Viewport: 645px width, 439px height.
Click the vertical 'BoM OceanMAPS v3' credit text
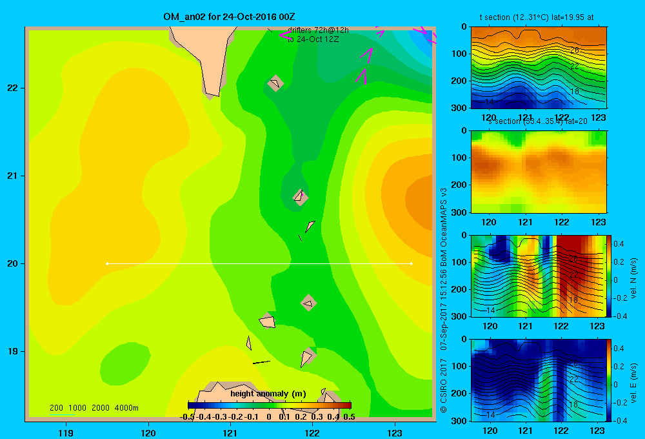click(444, 227)
